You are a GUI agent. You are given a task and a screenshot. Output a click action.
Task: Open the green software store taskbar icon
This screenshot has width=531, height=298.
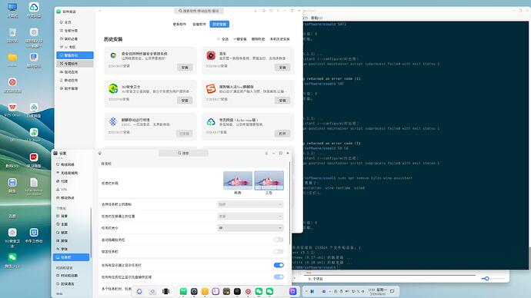coord(183,291)
